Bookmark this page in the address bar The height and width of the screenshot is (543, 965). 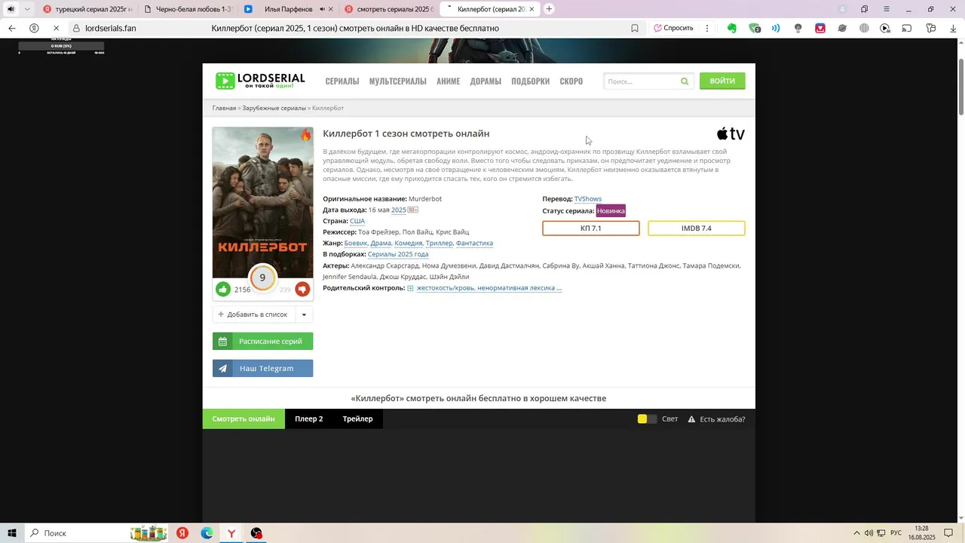[635, 28]
